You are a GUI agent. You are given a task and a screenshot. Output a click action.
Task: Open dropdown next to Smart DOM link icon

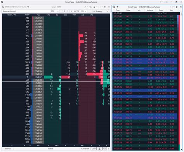pyautogui.click(x=88, y=7)
